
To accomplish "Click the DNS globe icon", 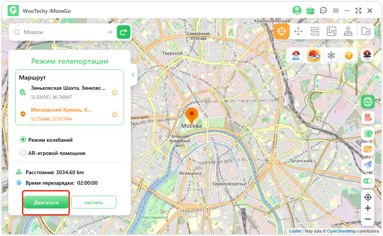I will 367,101.
